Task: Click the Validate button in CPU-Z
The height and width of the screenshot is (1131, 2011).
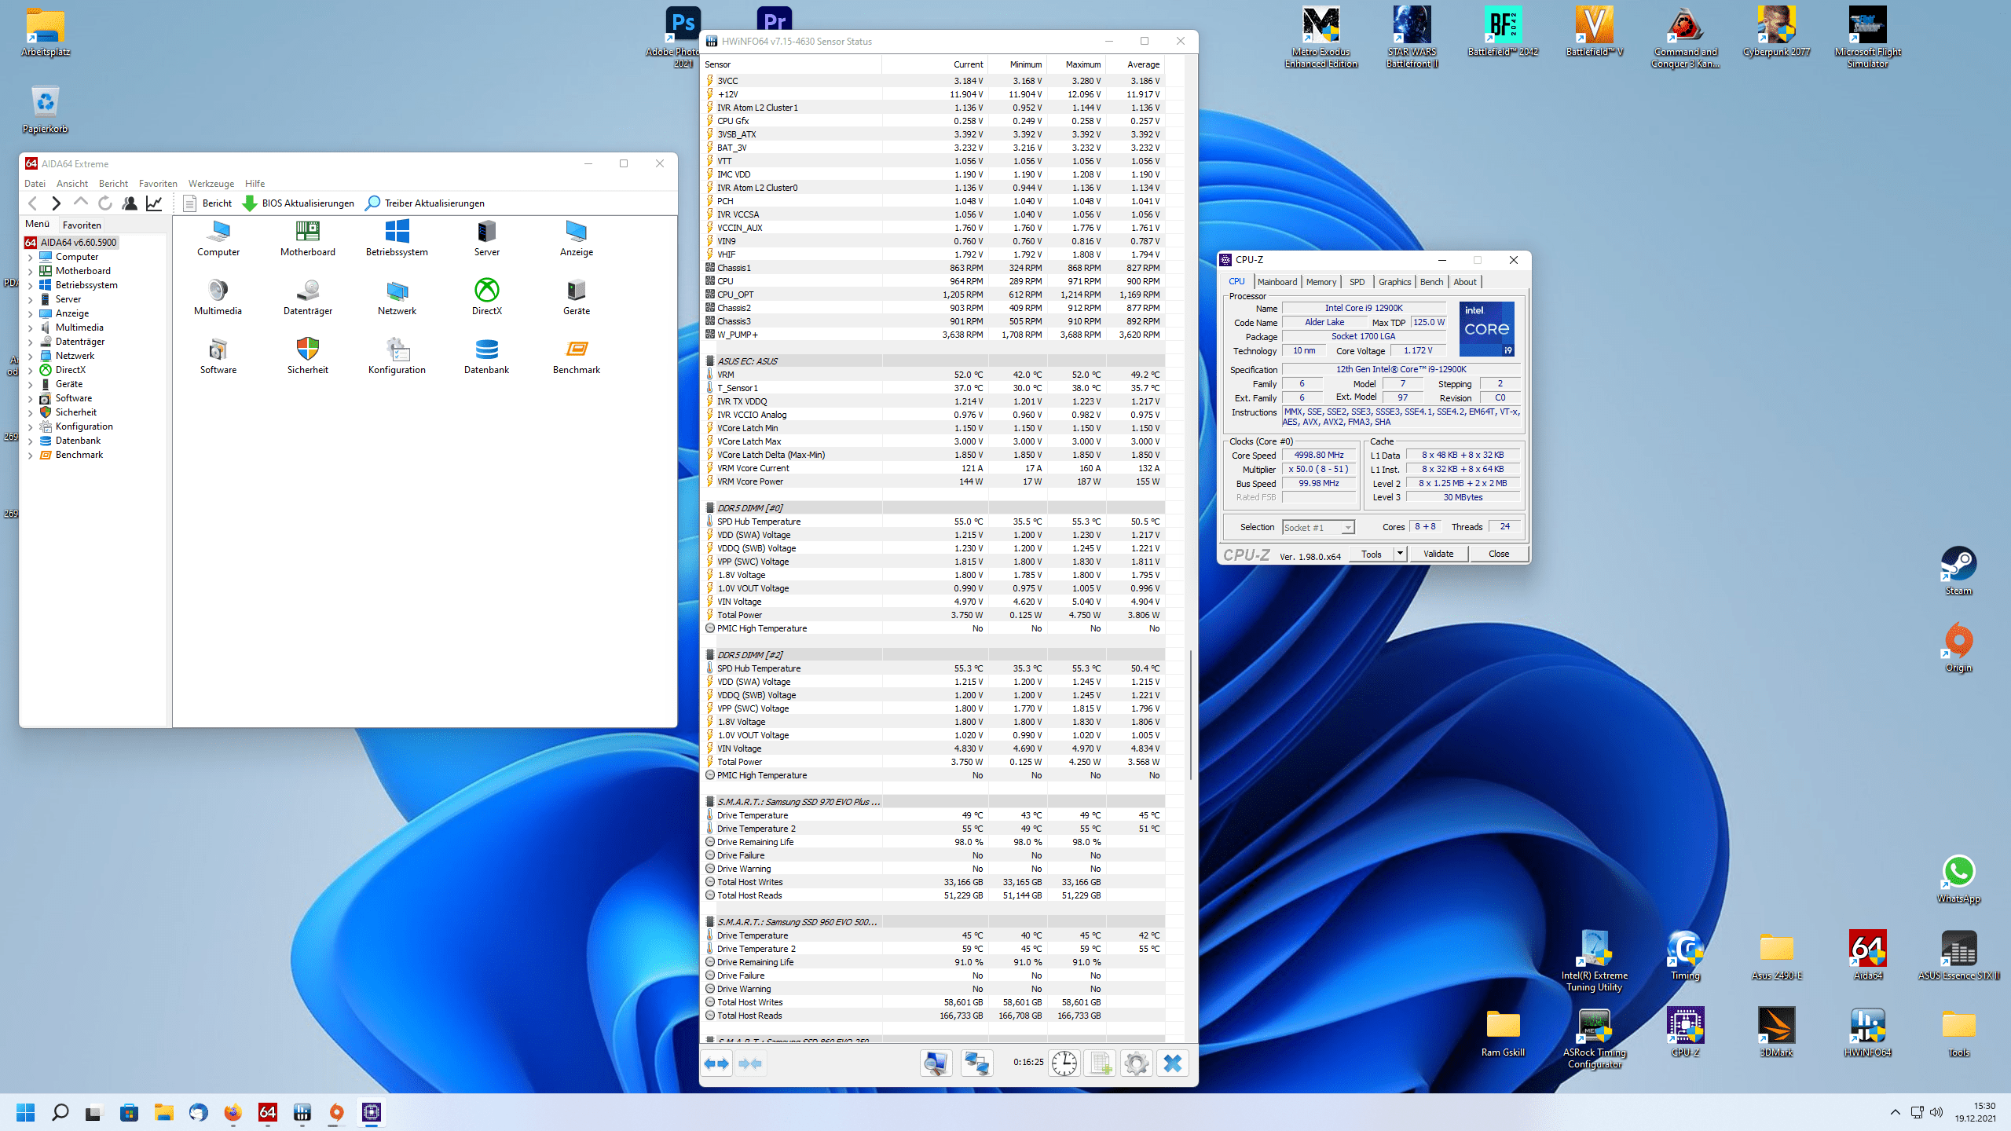Action: (x=1438, y=554)
